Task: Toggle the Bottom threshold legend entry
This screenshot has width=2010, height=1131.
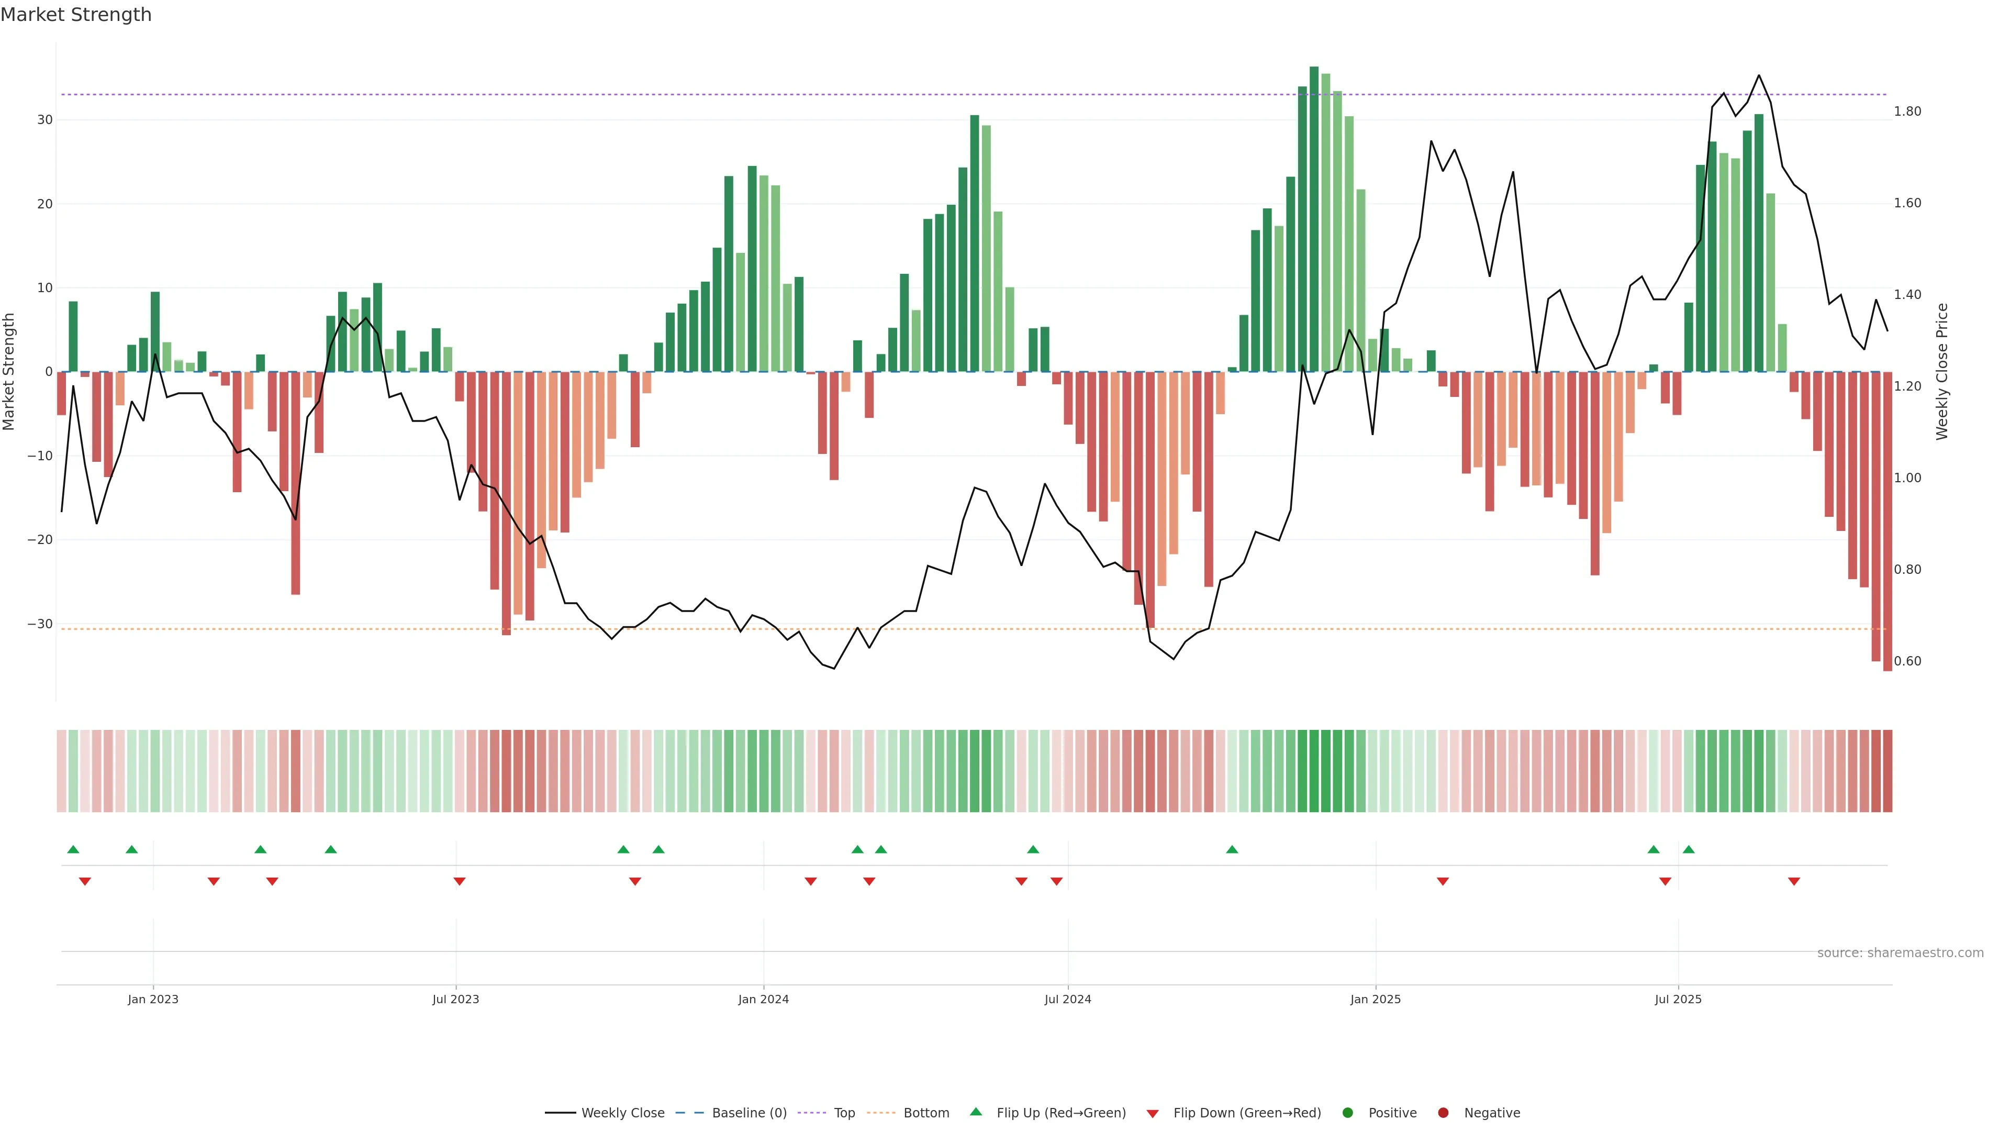Action: 925,1113
